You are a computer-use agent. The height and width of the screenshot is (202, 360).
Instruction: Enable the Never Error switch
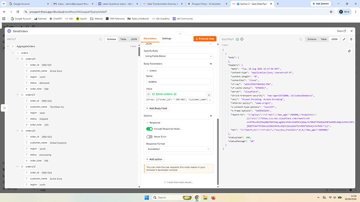(x=149, y=136)
